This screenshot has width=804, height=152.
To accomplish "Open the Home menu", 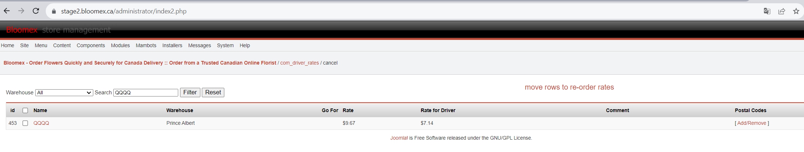I will click(x=8, y=45).
